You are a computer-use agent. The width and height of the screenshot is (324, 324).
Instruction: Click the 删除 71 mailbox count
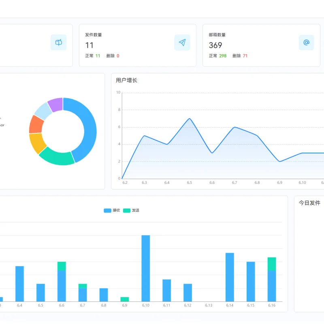point(240,56)
